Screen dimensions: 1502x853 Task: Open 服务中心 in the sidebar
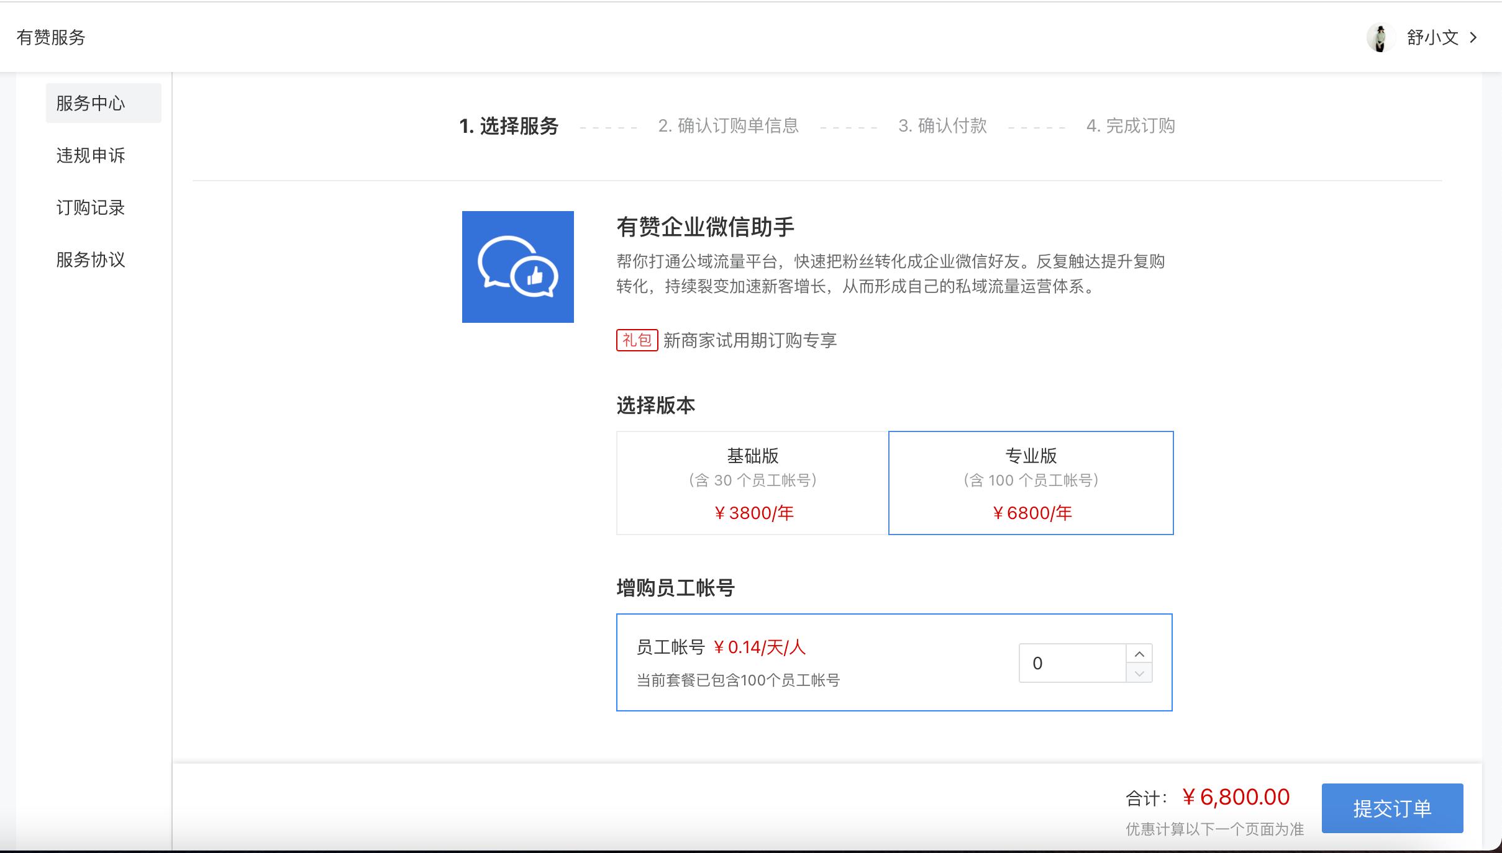[x=103, y=103]
